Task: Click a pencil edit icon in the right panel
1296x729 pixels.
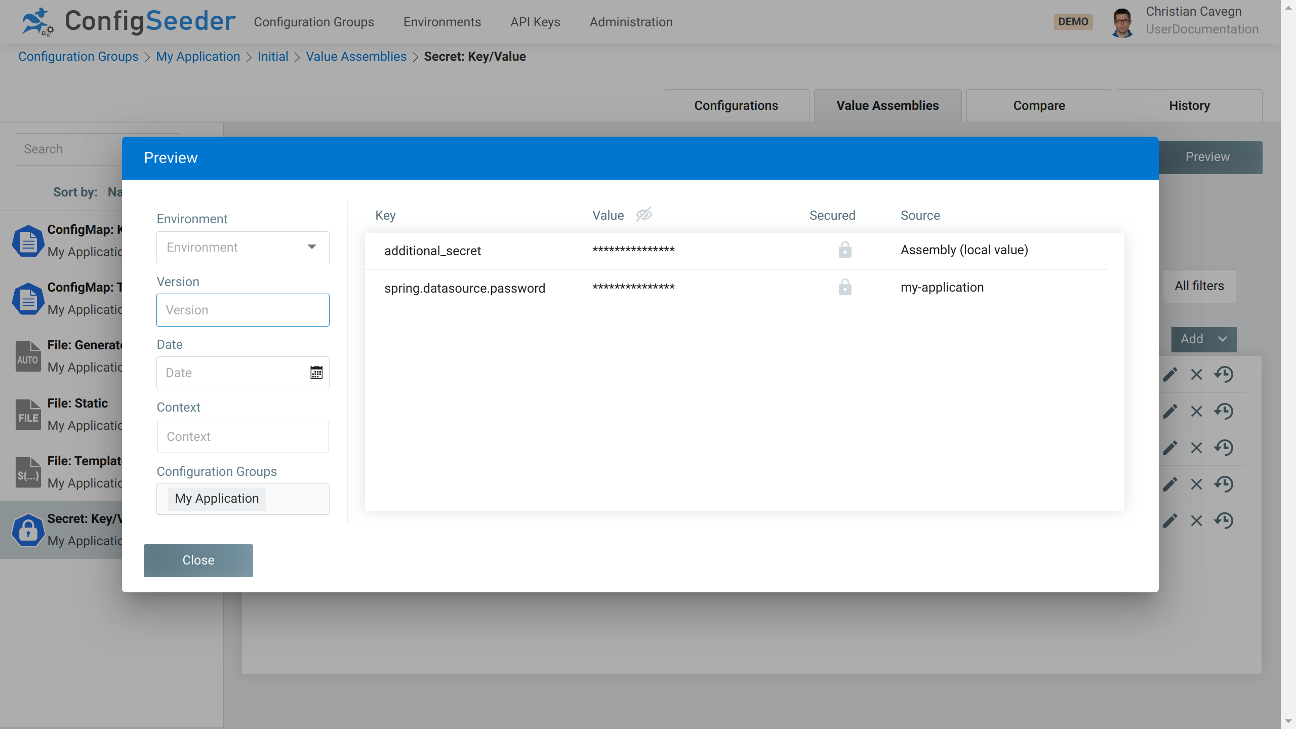Action: click(x=1170, y=375)
